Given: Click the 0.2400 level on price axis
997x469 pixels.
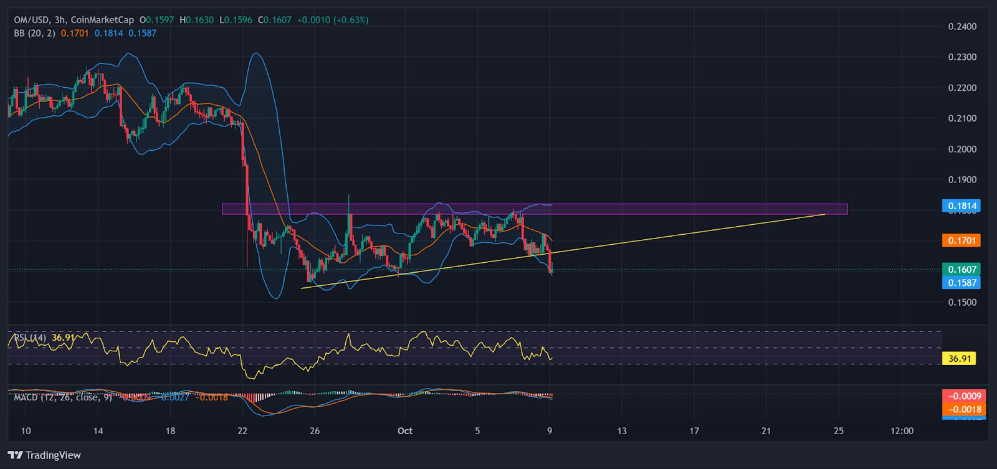Looking at the screenshot, I should click(962, 26).
